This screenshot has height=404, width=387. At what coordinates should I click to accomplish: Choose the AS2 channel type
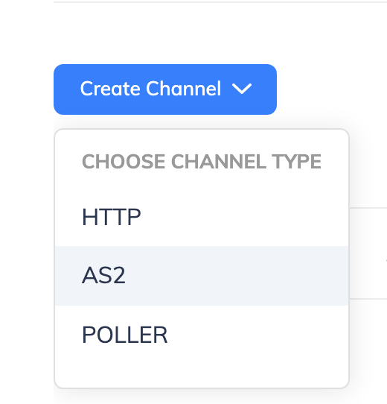point(202,276)
